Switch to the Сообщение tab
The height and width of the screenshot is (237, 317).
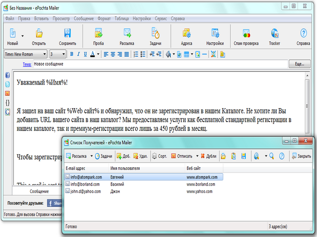point(39,192)
